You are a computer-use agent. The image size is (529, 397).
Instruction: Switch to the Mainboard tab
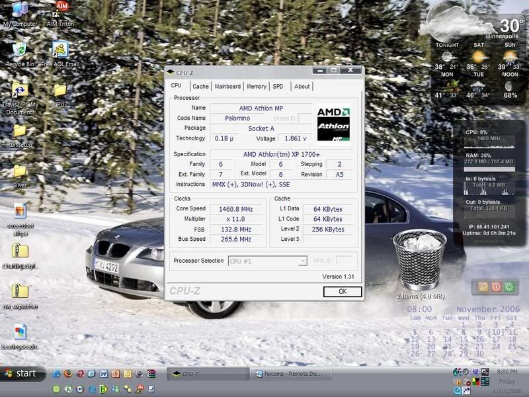click(x=227, y=87)
